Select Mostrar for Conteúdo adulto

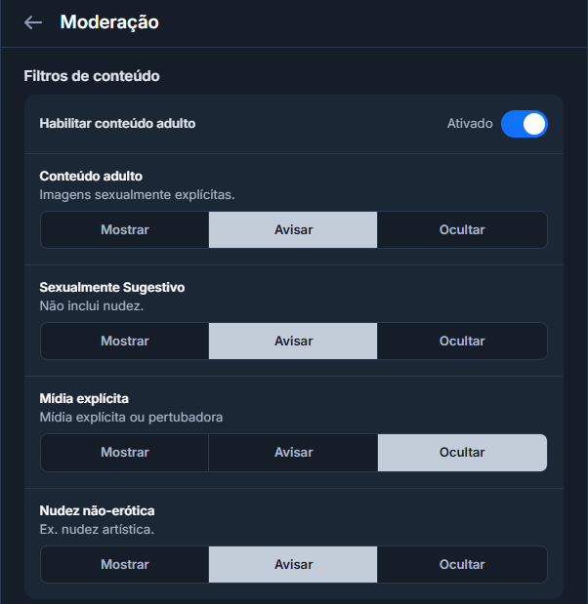tap(125, 230)
